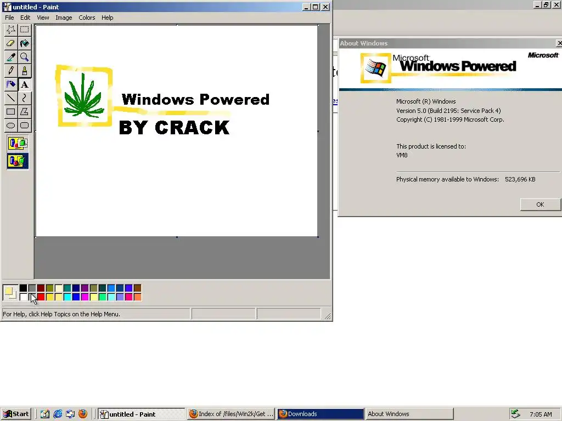Switch to Downloads taskbar button
562x421 pixels.
pos(321,414)
